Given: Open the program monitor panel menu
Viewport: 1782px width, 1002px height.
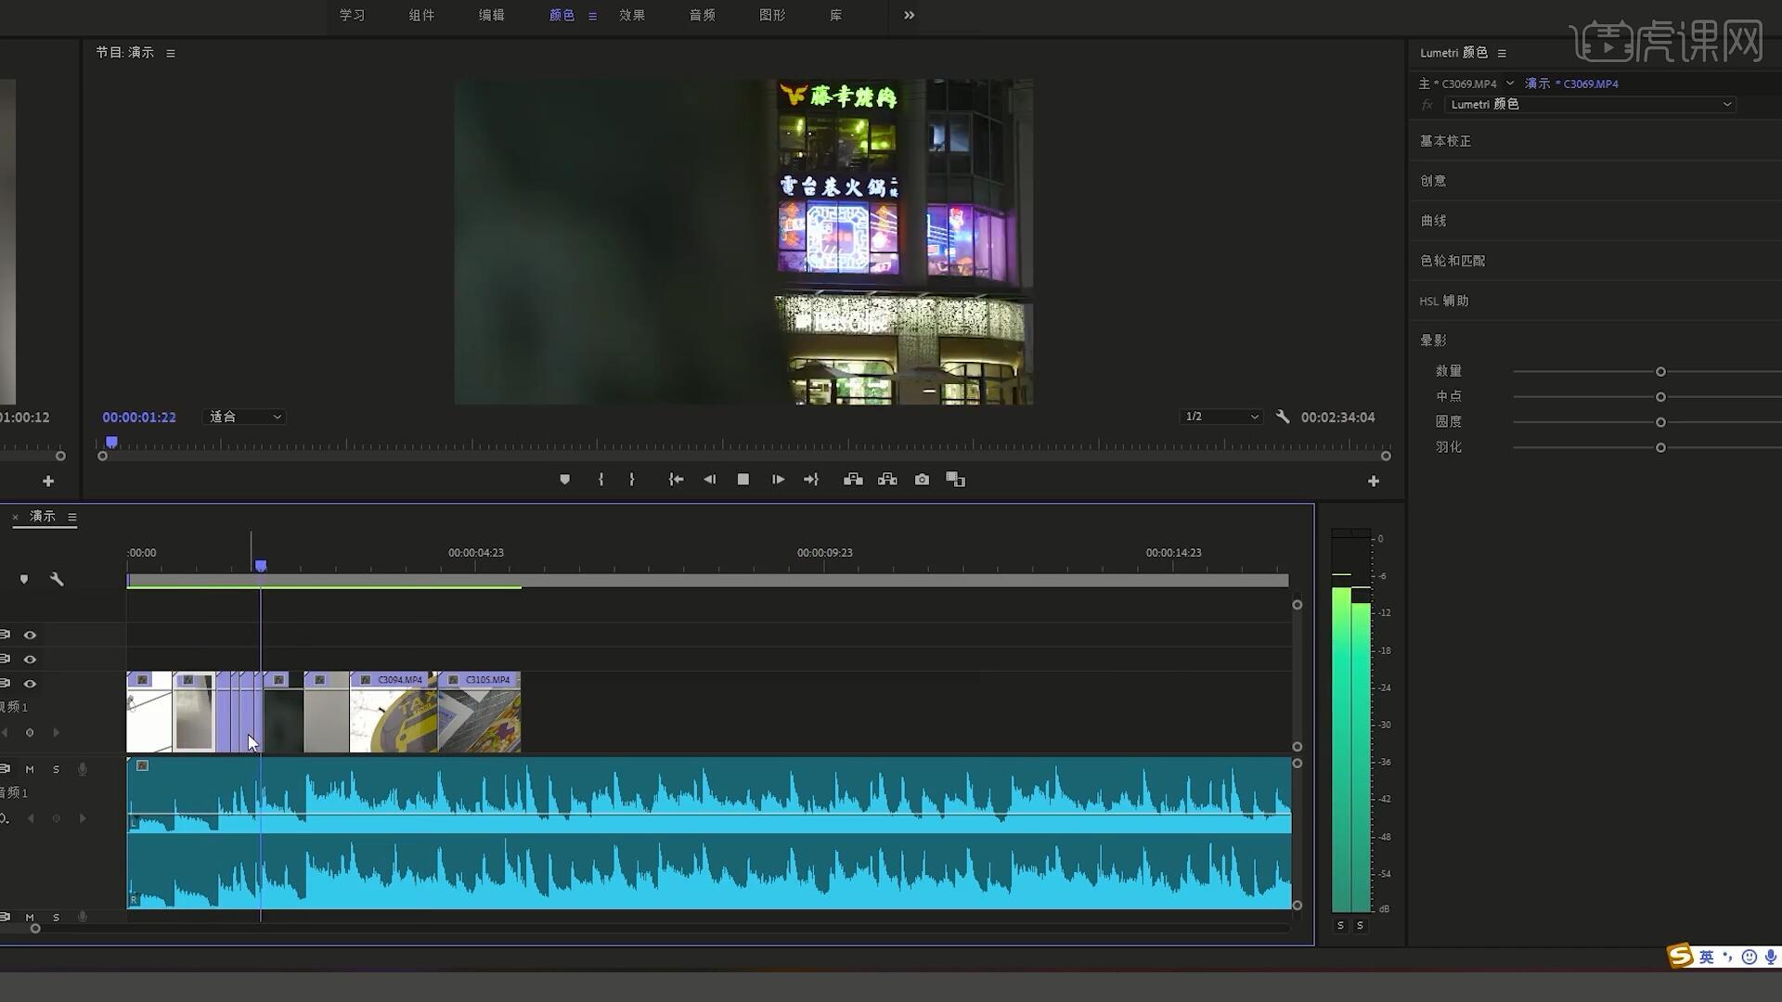Looking at the screenshot, I should tap(171, 53).
